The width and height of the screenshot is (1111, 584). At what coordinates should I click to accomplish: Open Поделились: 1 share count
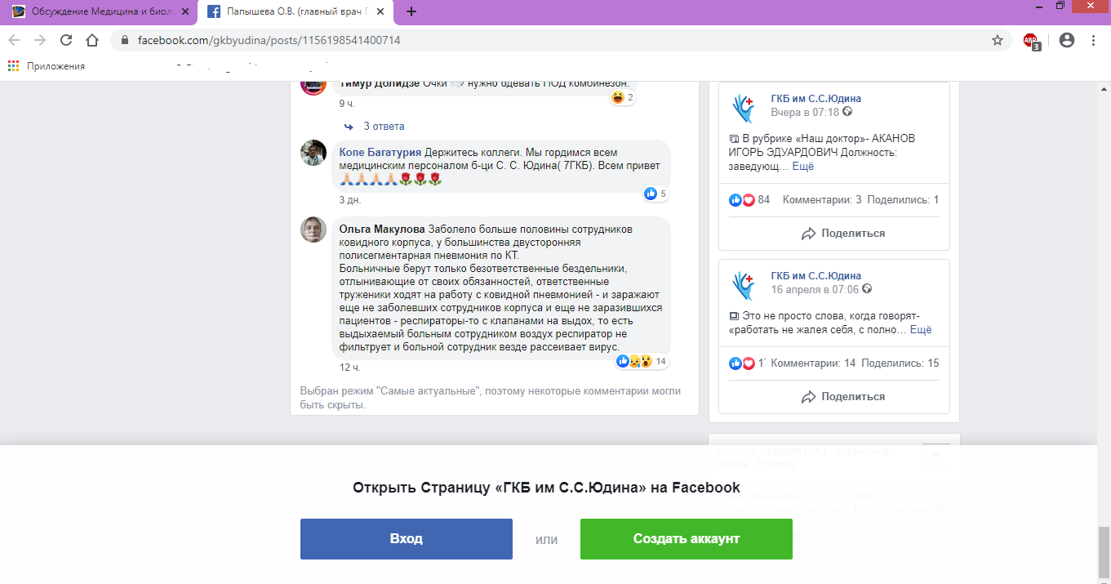pyautogui.click(x=903, y=199)
